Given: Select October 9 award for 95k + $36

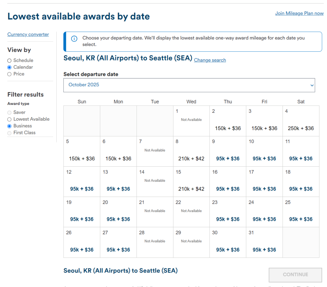Looking at the screenshot, I should pos(228,158).
